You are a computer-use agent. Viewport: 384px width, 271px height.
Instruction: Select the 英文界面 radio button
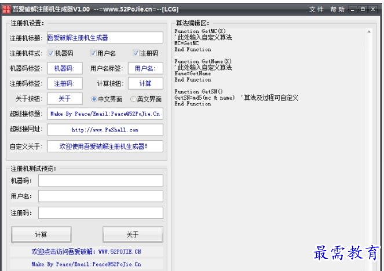(133, 99)
